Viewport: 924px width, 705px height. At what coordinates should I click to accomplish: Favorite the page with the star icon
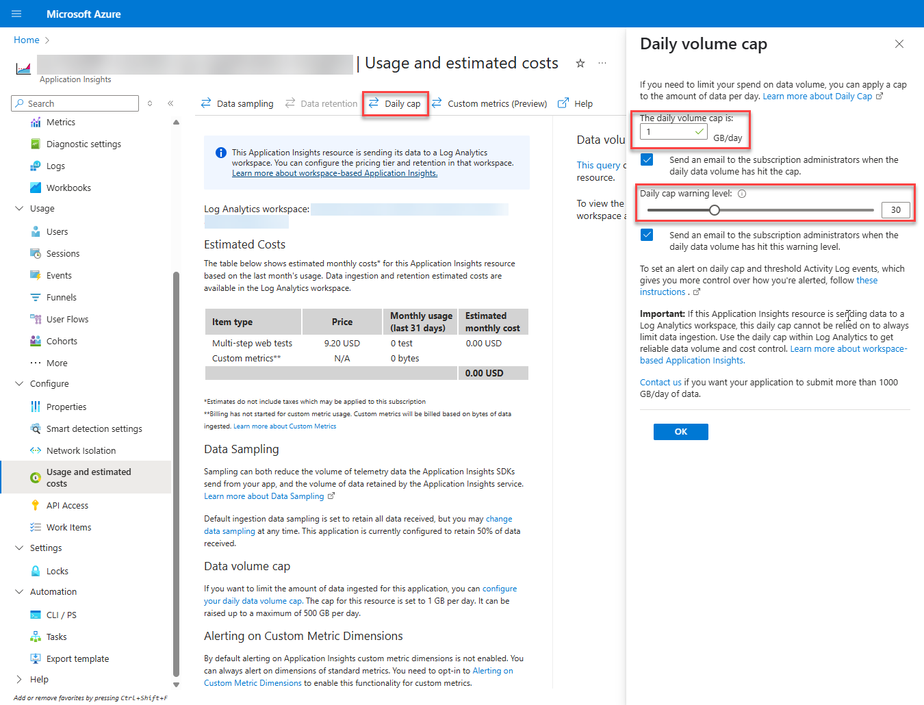[x=580, y=63]
